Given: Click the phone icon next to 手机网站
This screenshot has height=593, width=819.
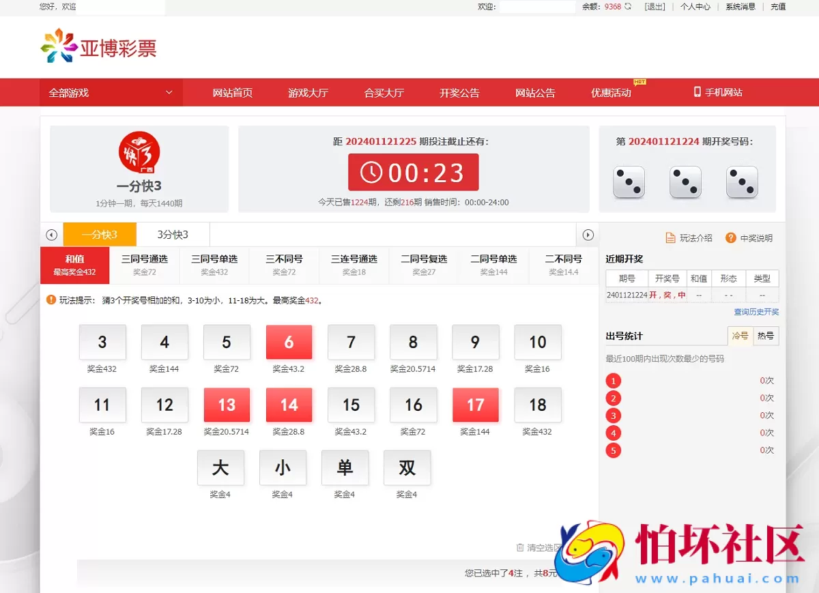Looking at the screenshot, I should [698, 91].
